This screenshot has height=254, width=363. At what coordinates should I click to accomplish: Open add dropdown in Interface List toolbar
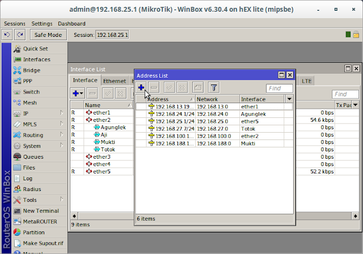(78, 94)
